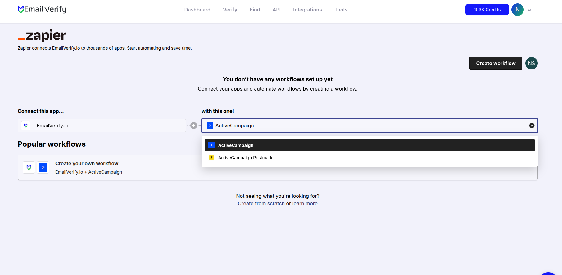This screenshot has width=562, height=275.
Task: Click the EmailVerify.io app icon in first field
Action: tap(26, 126)
